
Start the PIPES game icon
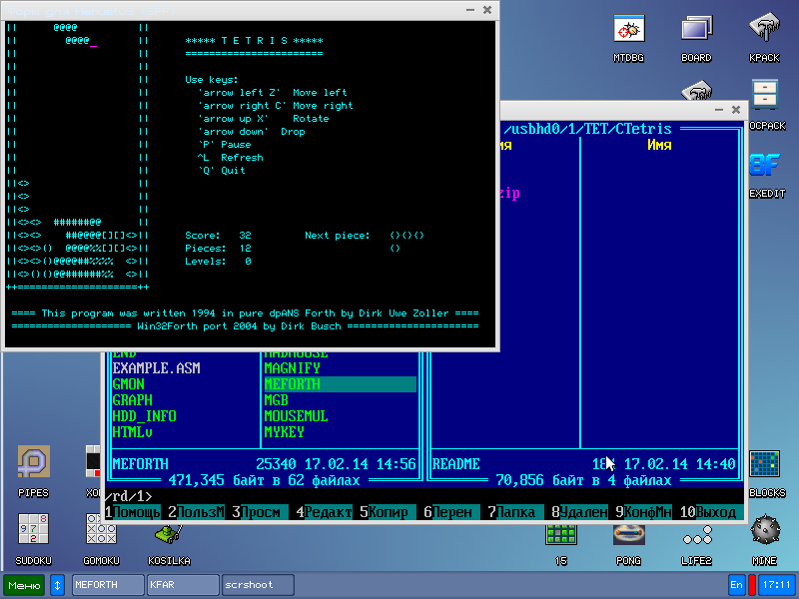33,463
